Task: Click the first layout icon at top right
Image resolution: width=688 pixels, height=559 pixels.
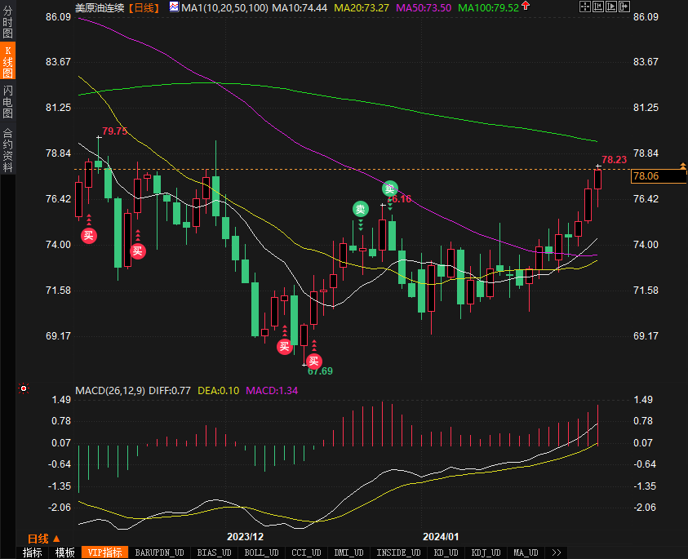Action: [586, 7]
